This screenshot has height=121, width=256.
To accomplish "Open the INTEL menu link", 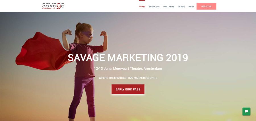I will point(191,7).
